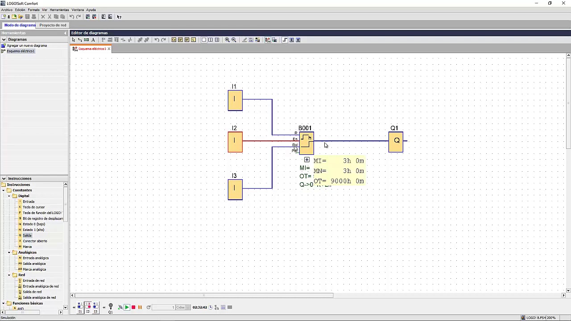Image resolution: width=571 pixels, height=321 pixels.
Task: Collapse the Analógicos tree folder
Action: 9,252
